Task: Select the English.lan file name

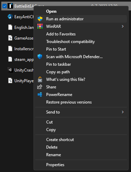Action: (x=24, y=28)
